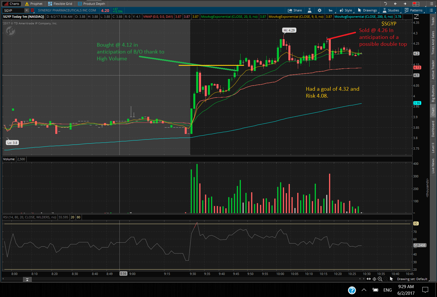Select the pointer cursor tool icon
The height and width of the screenshot is (297, 437).
tap(391, 279)
